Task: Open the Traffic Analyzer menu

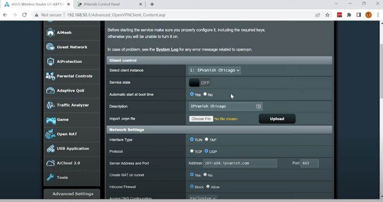Action: point(72,105)
